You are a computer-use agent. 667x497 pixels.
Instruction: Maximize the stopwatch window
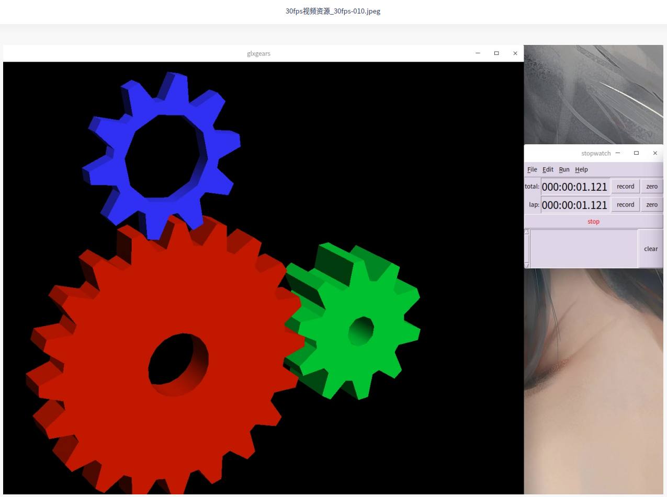coord(636,153)
